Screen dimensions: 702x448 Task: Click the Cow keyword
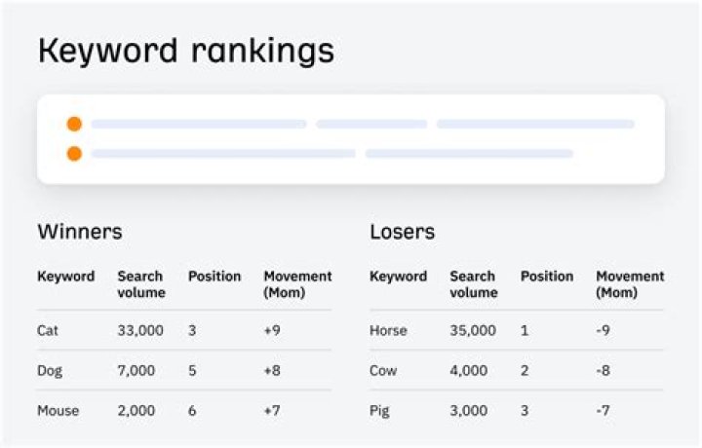pos(383,370)
